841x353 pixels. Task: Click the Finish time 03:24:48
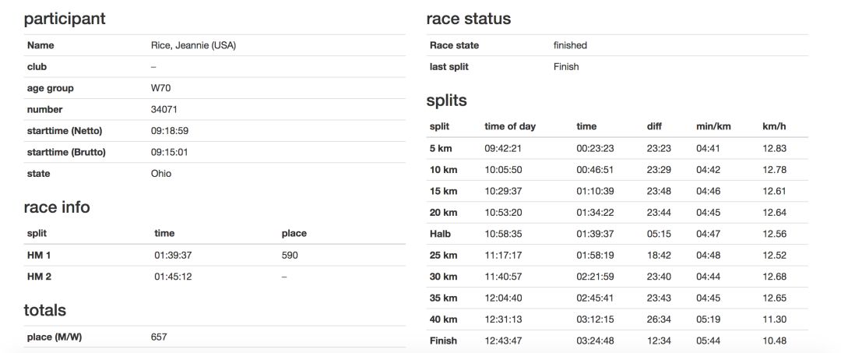(596, 341)
